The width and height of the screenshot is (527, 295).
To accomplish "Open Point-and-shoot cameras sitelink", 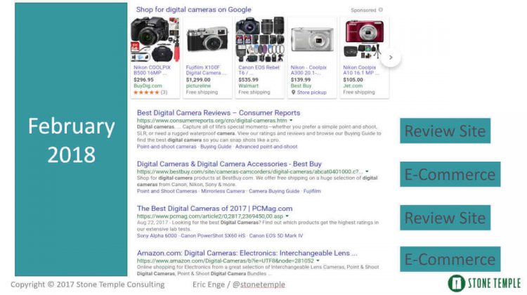I will click(x=167, y=147).
